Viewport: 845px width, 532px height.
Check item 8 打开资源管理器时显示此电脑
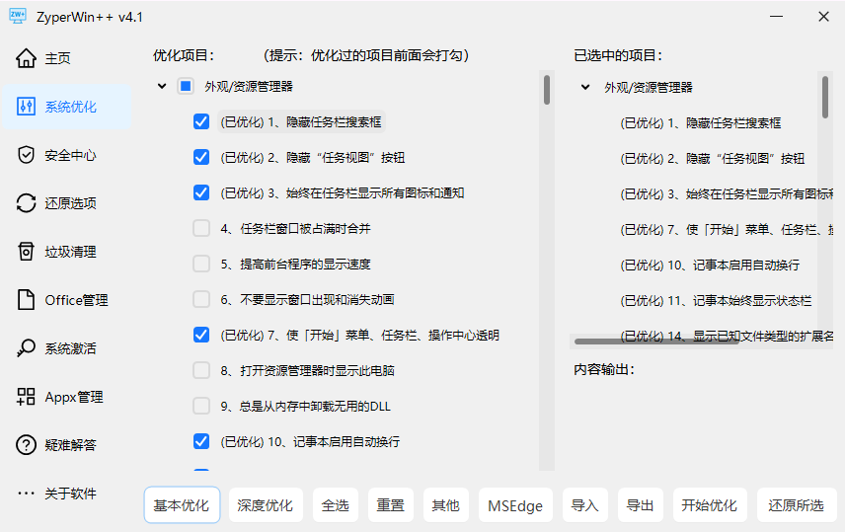[x=201, y=371]
